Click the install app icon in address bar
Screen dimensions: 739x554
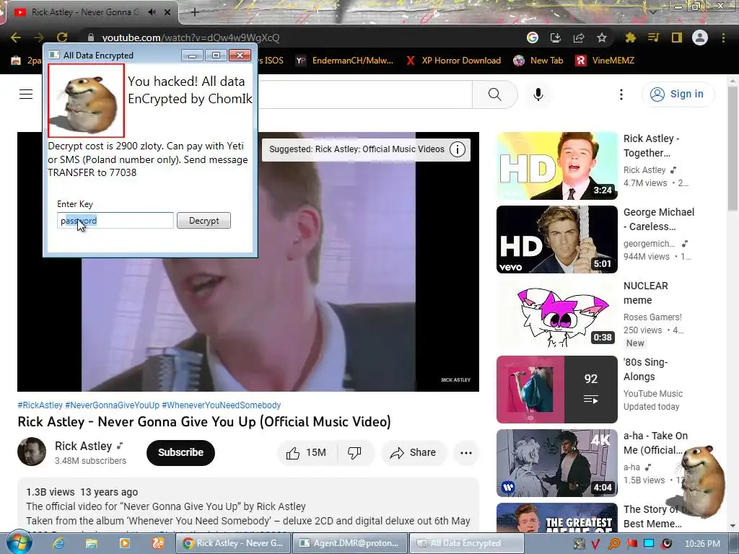pyautogui.click(x=556, y=38)
